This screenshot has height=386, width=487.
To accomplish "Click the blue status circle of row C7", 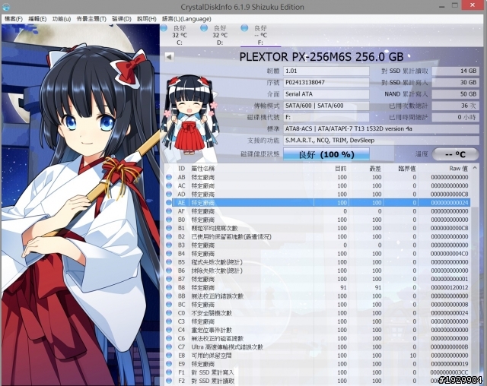I will [x=169, y=347].
